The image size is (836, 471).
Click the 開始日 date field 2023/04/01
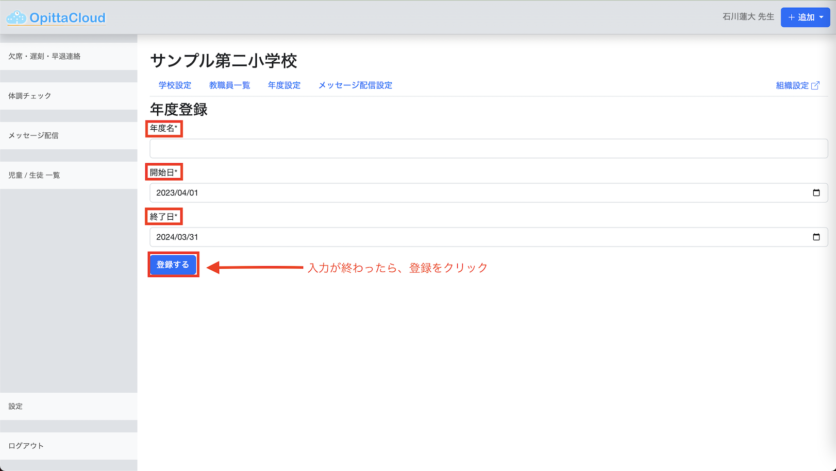pyautogui.click(x=489, y=193)
